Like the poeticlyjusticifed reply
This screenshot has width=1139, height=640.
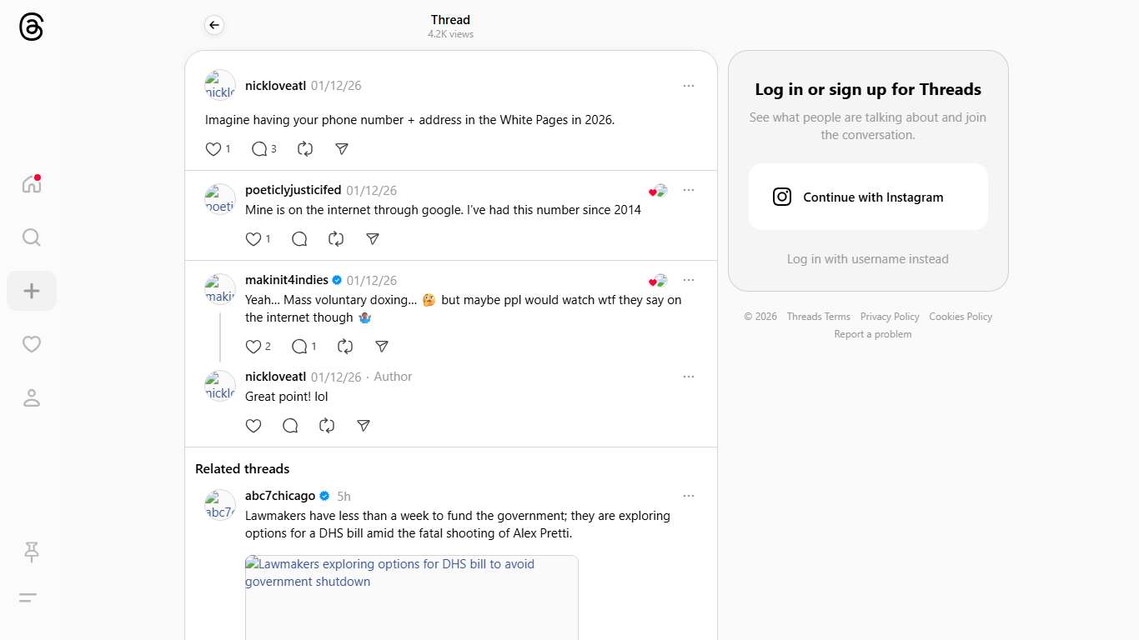(x=253, y=239)
